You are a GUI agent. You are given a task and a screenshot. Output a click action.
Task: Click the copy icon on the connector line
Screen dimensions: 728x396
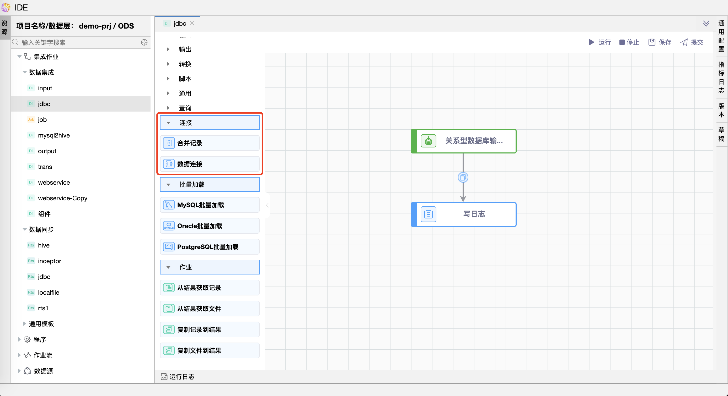tap(463, 178)
